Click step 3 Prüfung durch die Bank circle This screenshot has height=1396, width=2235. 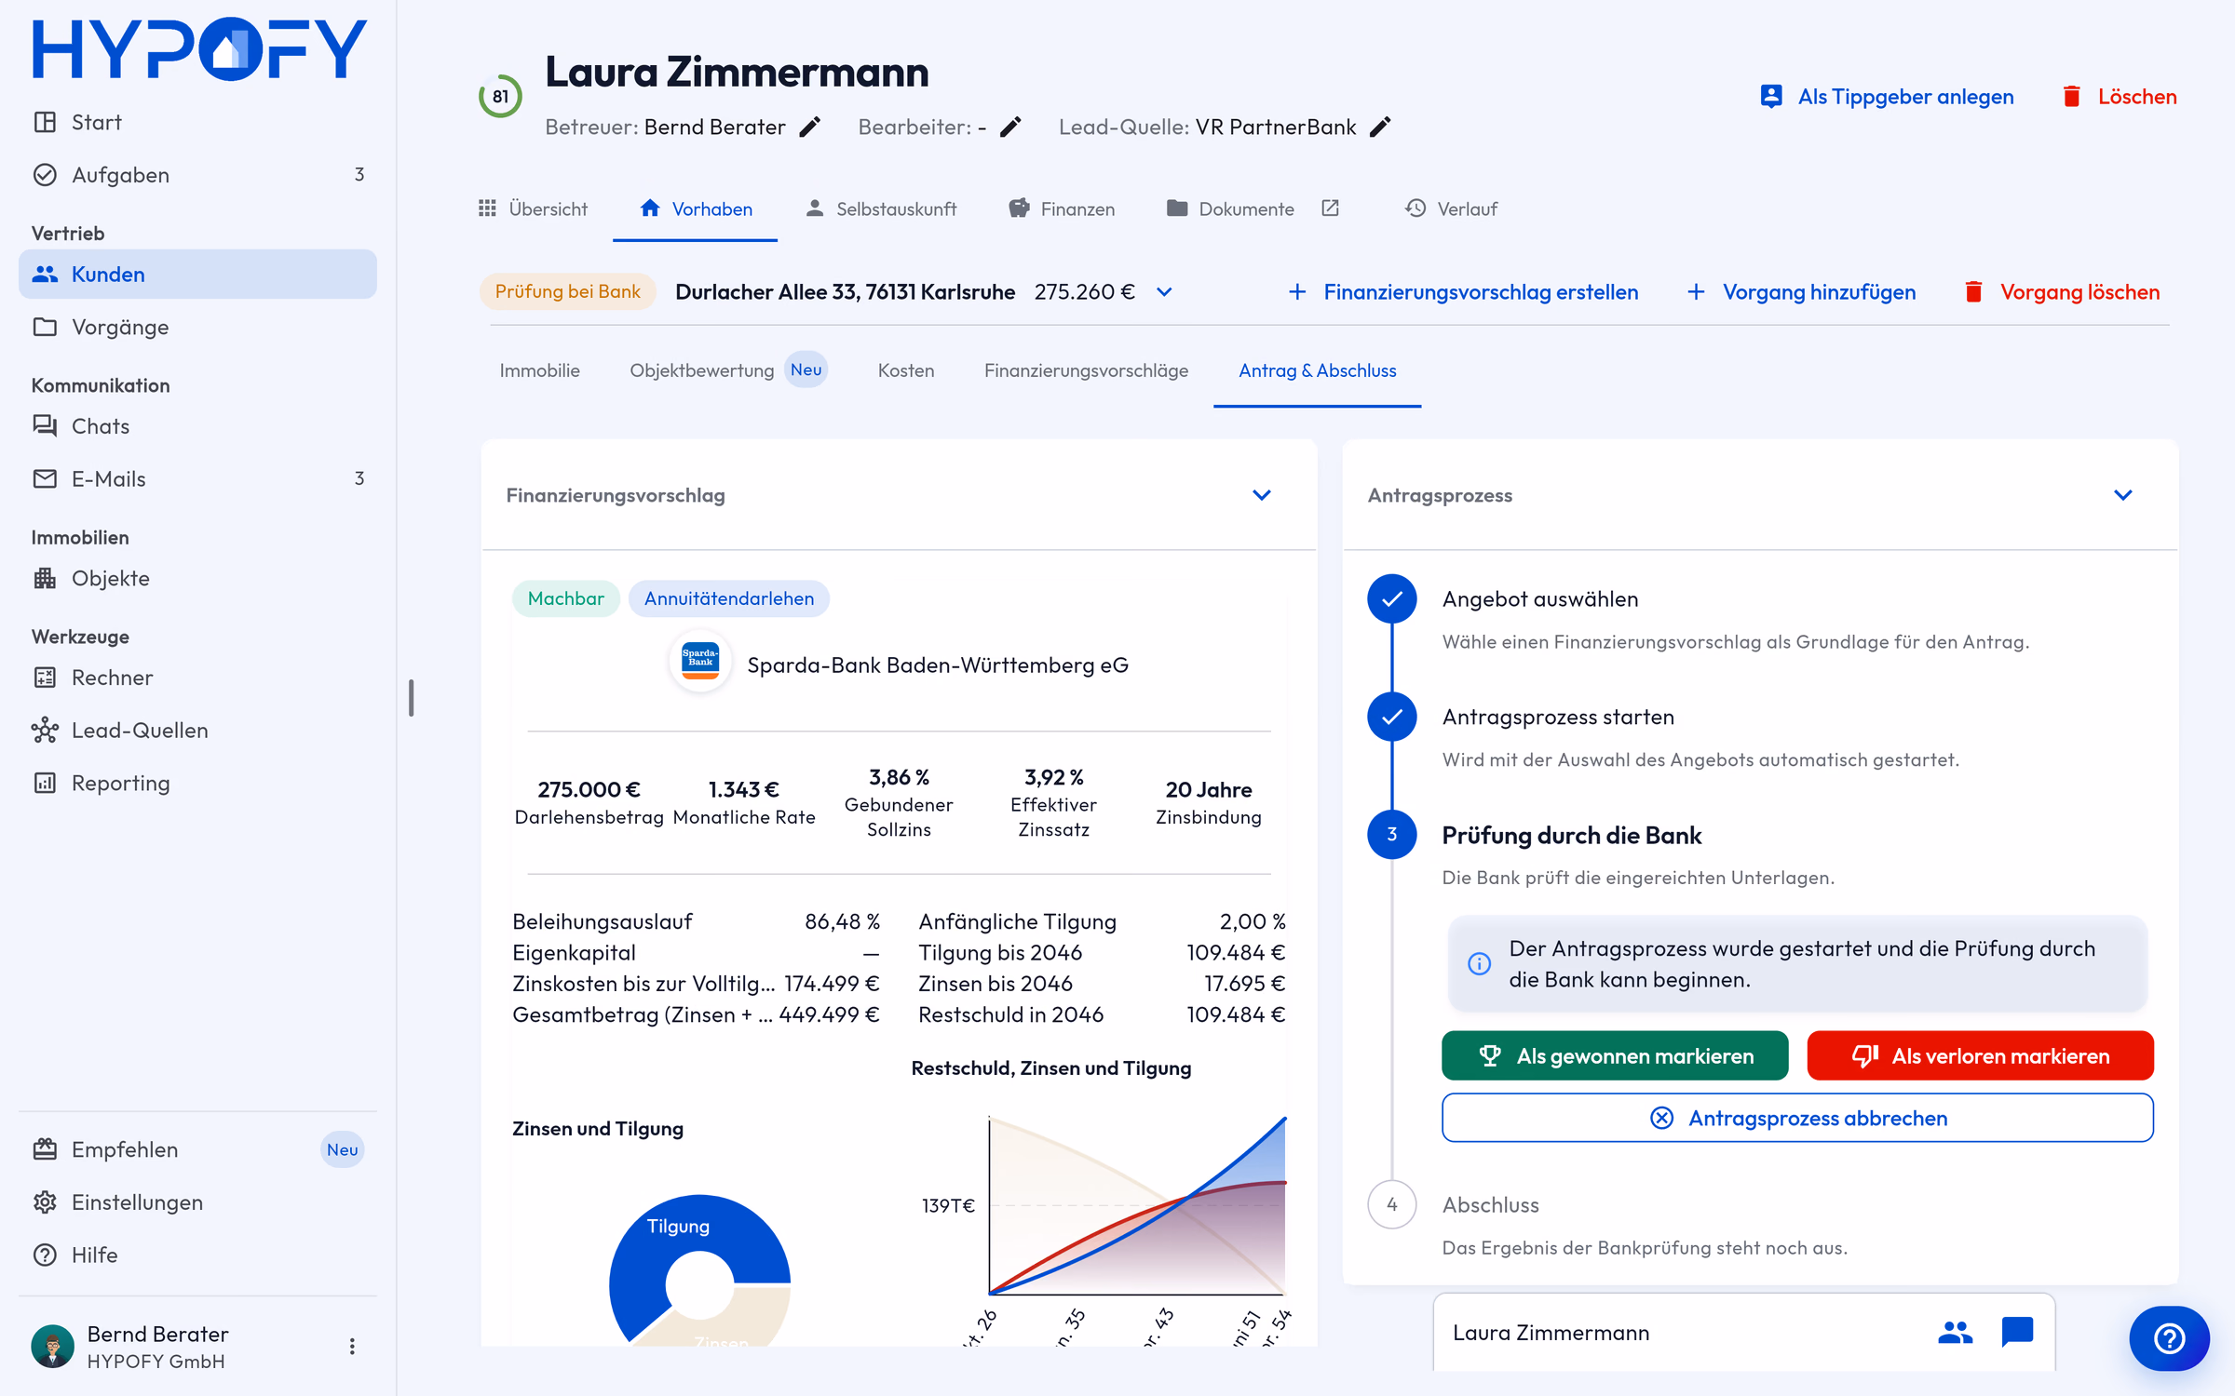tap(1391, 834)
